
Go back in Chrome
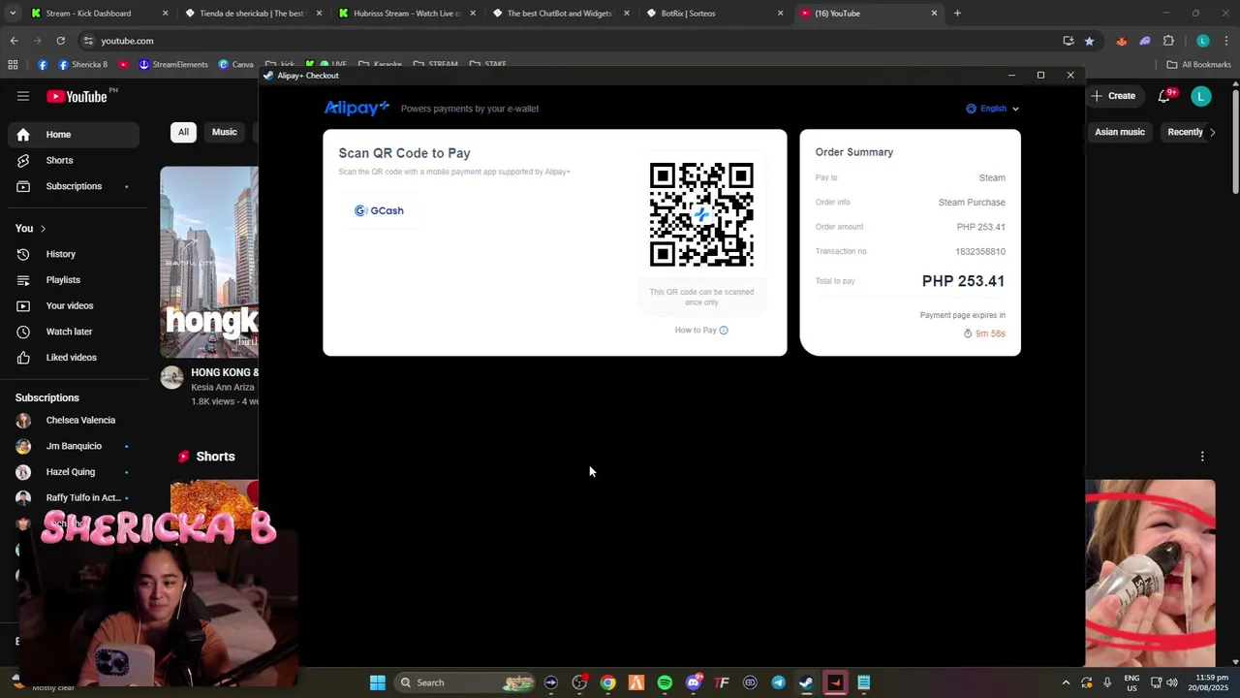[14, 41]
